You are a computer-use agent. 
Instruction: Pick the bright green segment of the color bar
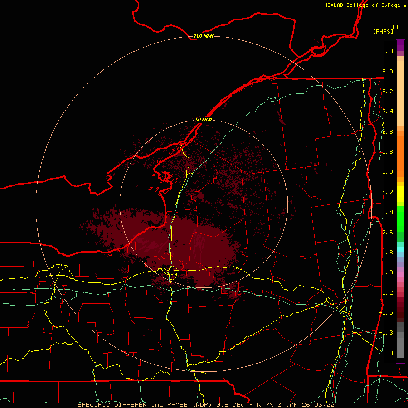tap(400, 219)
